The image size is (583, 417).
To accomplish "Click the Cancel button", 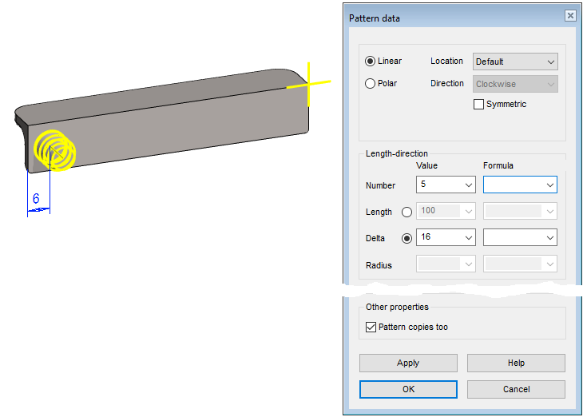I will click(516, 389).
